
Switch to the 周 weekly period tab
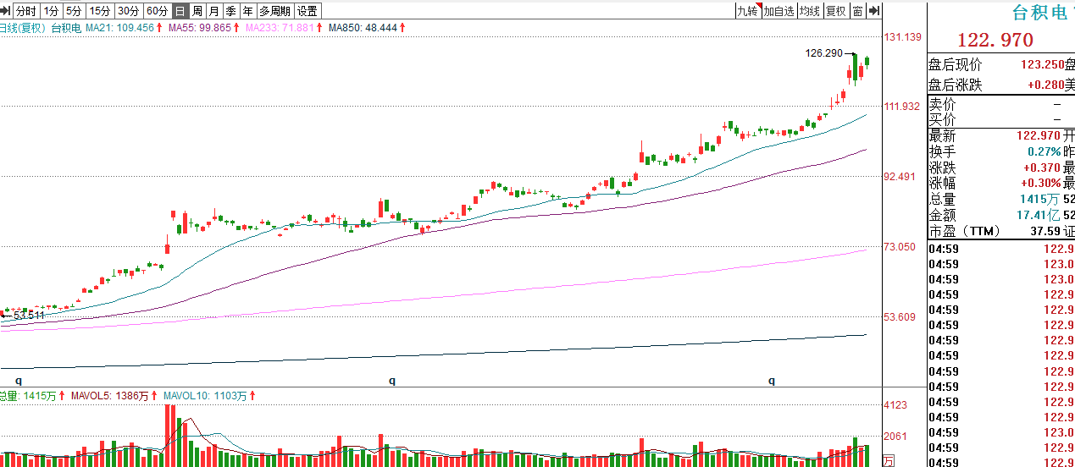197,11
